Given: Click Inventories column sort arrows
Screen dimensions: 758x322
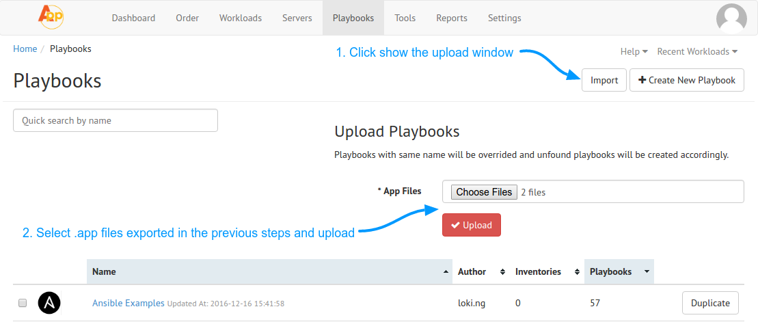Looking at the screenshot, I should coord(577,272).
